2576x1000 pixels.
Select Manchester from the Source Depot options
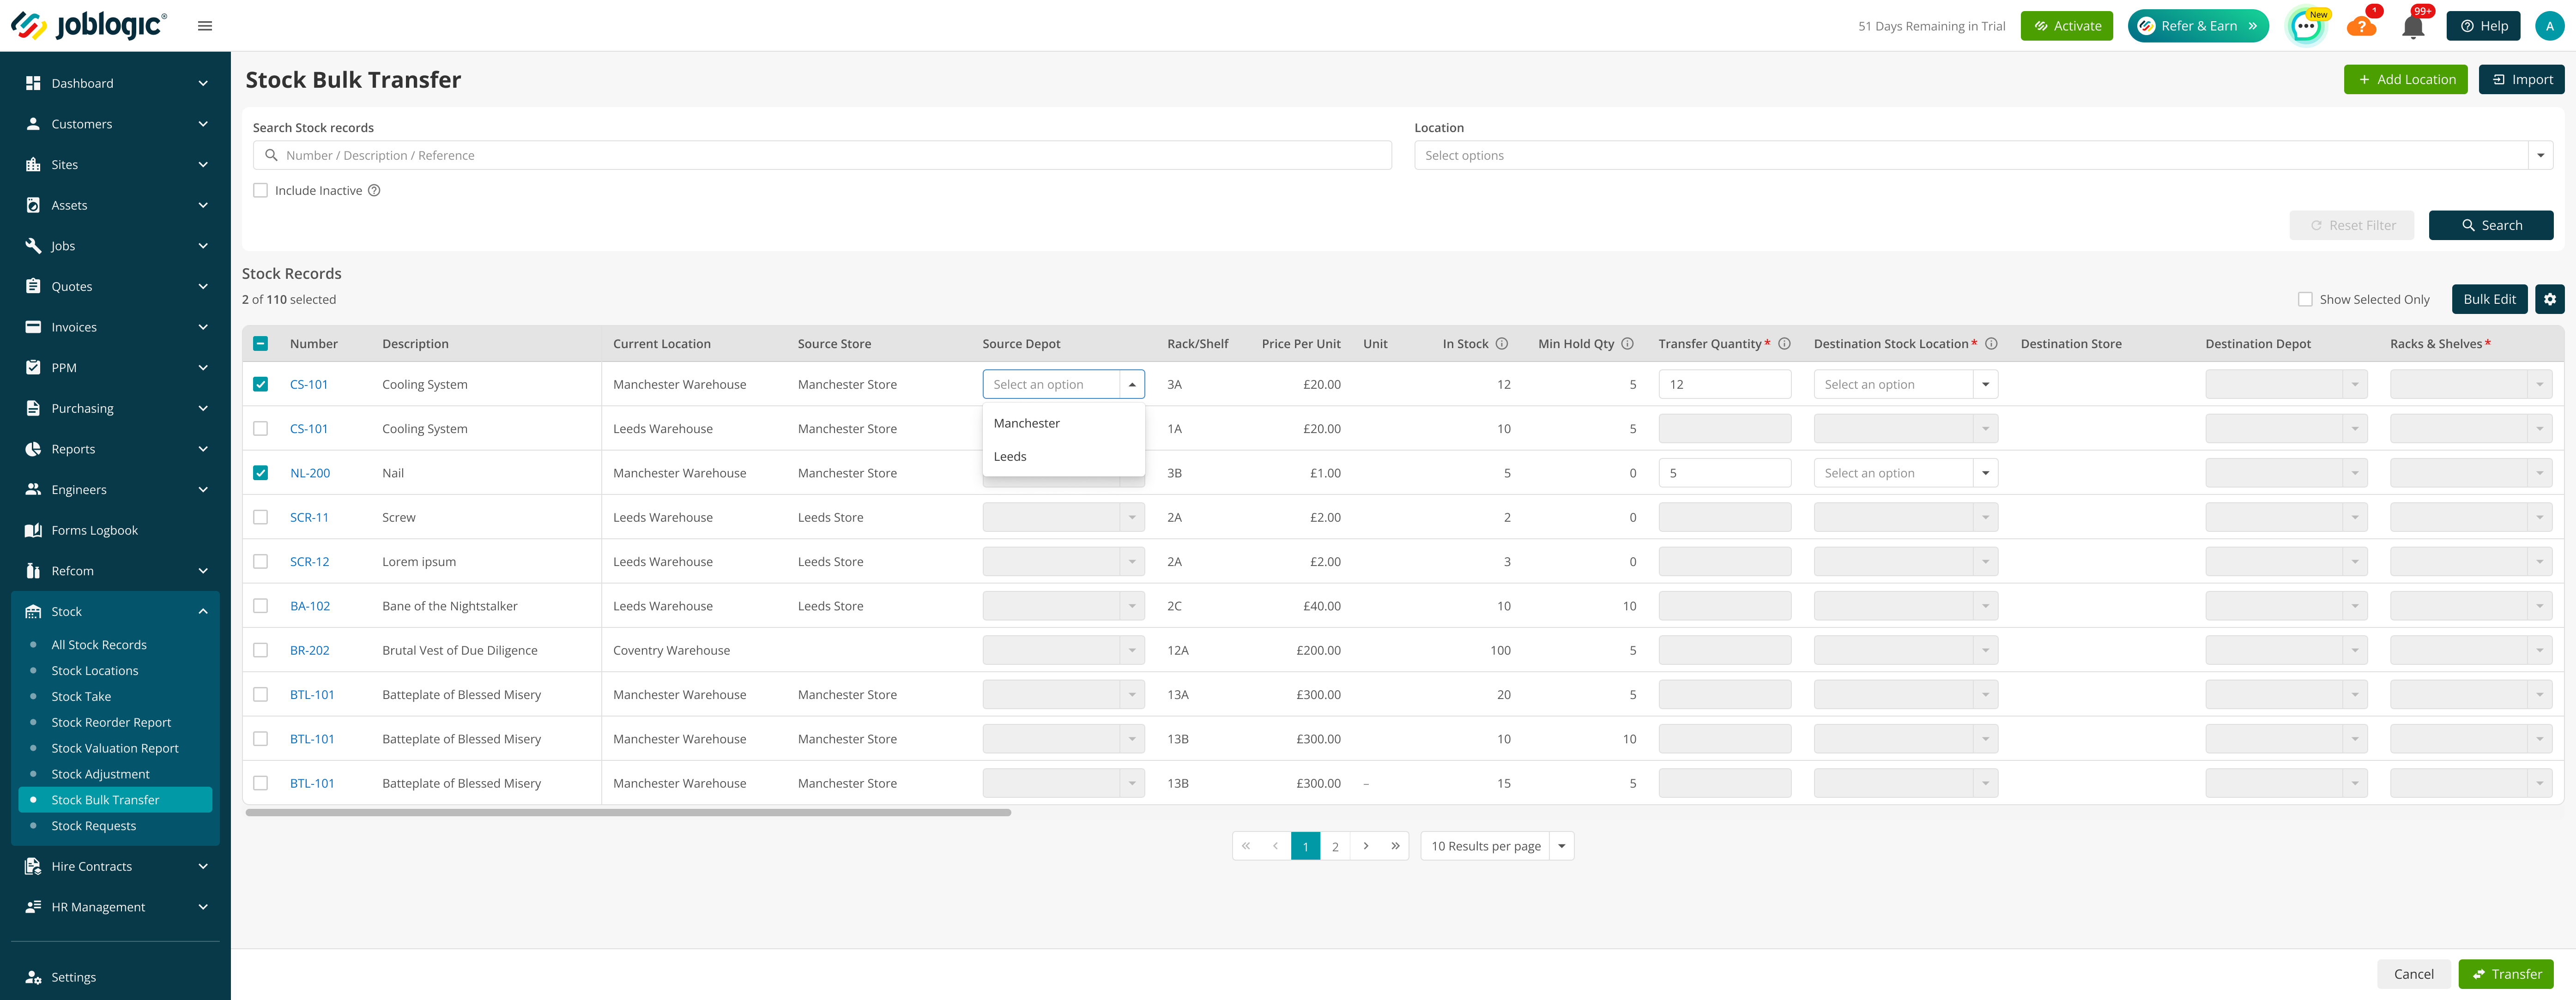coord(1063,423)
